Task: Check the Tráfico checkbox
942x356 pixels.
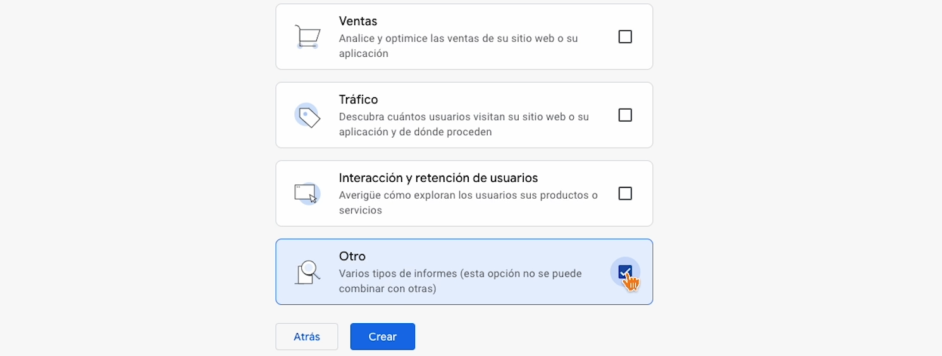Action: [x=625, y=115]
